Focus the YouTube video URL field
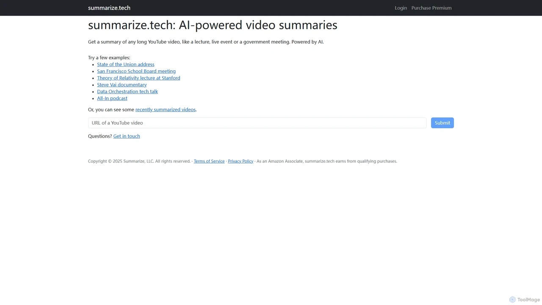Screen dimensions: 542x305 (257, 123)
